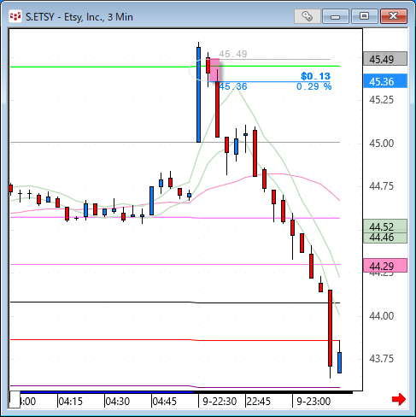Click the gray 45.49 annotation on the chart
The image size is (416, 417).
click(233, 54)
